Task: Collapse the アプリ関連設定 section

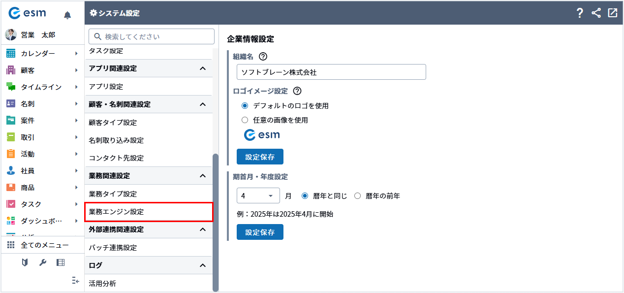Action: (202, 68)
